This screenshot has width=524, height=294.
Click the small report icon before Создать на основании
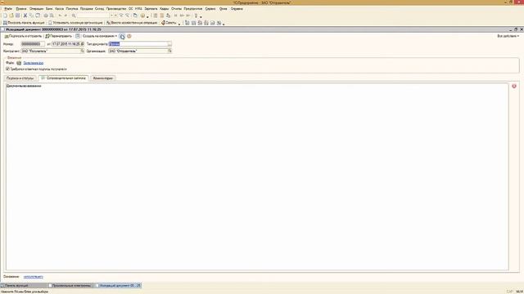(x=78, y=36)
